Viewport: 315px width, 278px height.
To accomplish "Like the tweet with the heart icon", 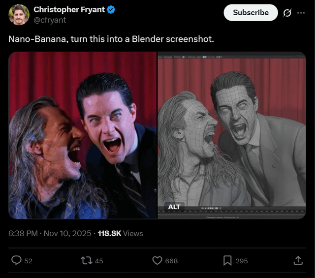I will point(157,260).
